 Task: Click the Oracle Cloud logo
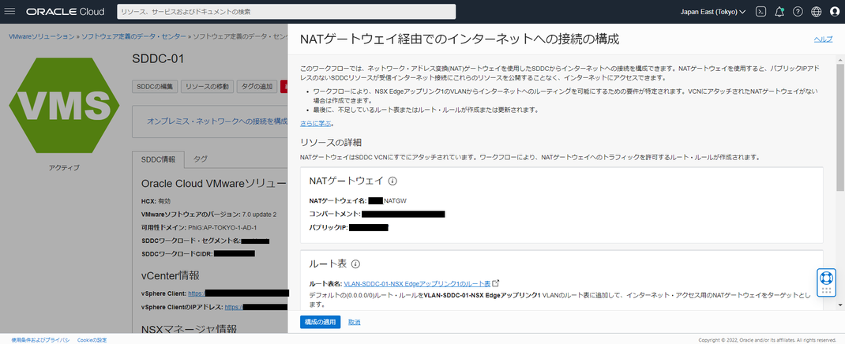coord(66,11)
